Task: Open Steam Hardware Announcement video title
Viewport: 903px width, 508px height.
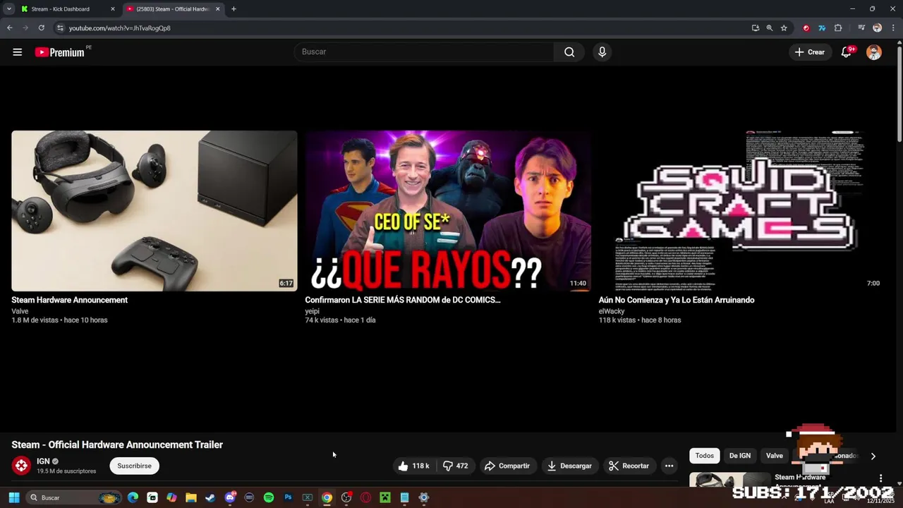Action: (69, 300)
